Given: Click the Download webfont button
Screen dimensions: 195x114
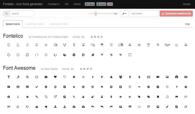Looking at the screenshot, I should coord(176,13).
